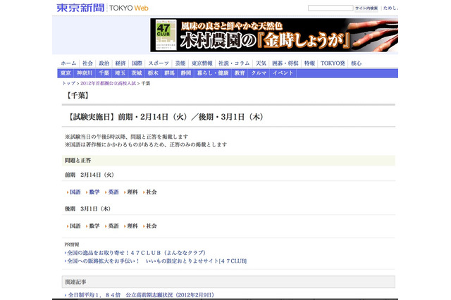Open the 特報 section
The image size is (451, 300).
[x=309, y=63]
